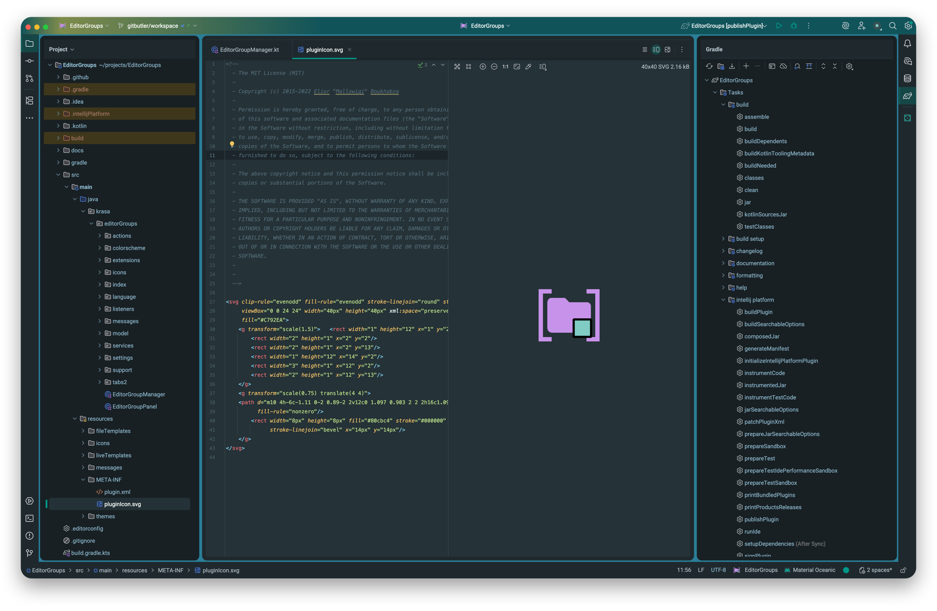This screenshot has width=937, height=611.
Task: Toggle transparency chessboard in image preview
Action: tap(457, 67)
